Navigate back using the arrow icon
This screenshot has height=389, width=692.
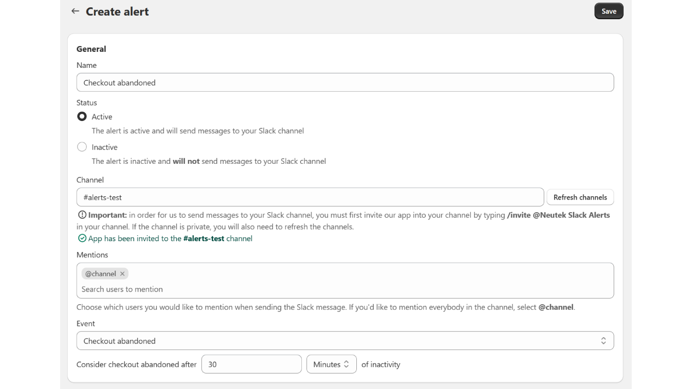(x=75, y=11)
